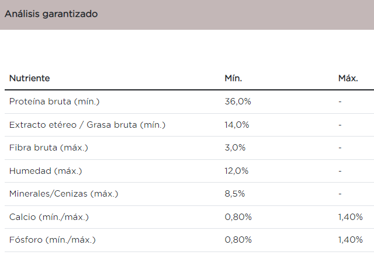
Task: Collapse the Análisis garantizado section header
Action: (51, 14)
